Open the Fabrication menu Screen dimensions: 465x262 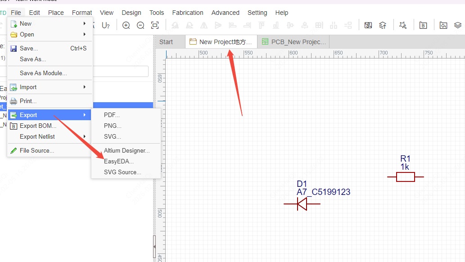(187, 13)
